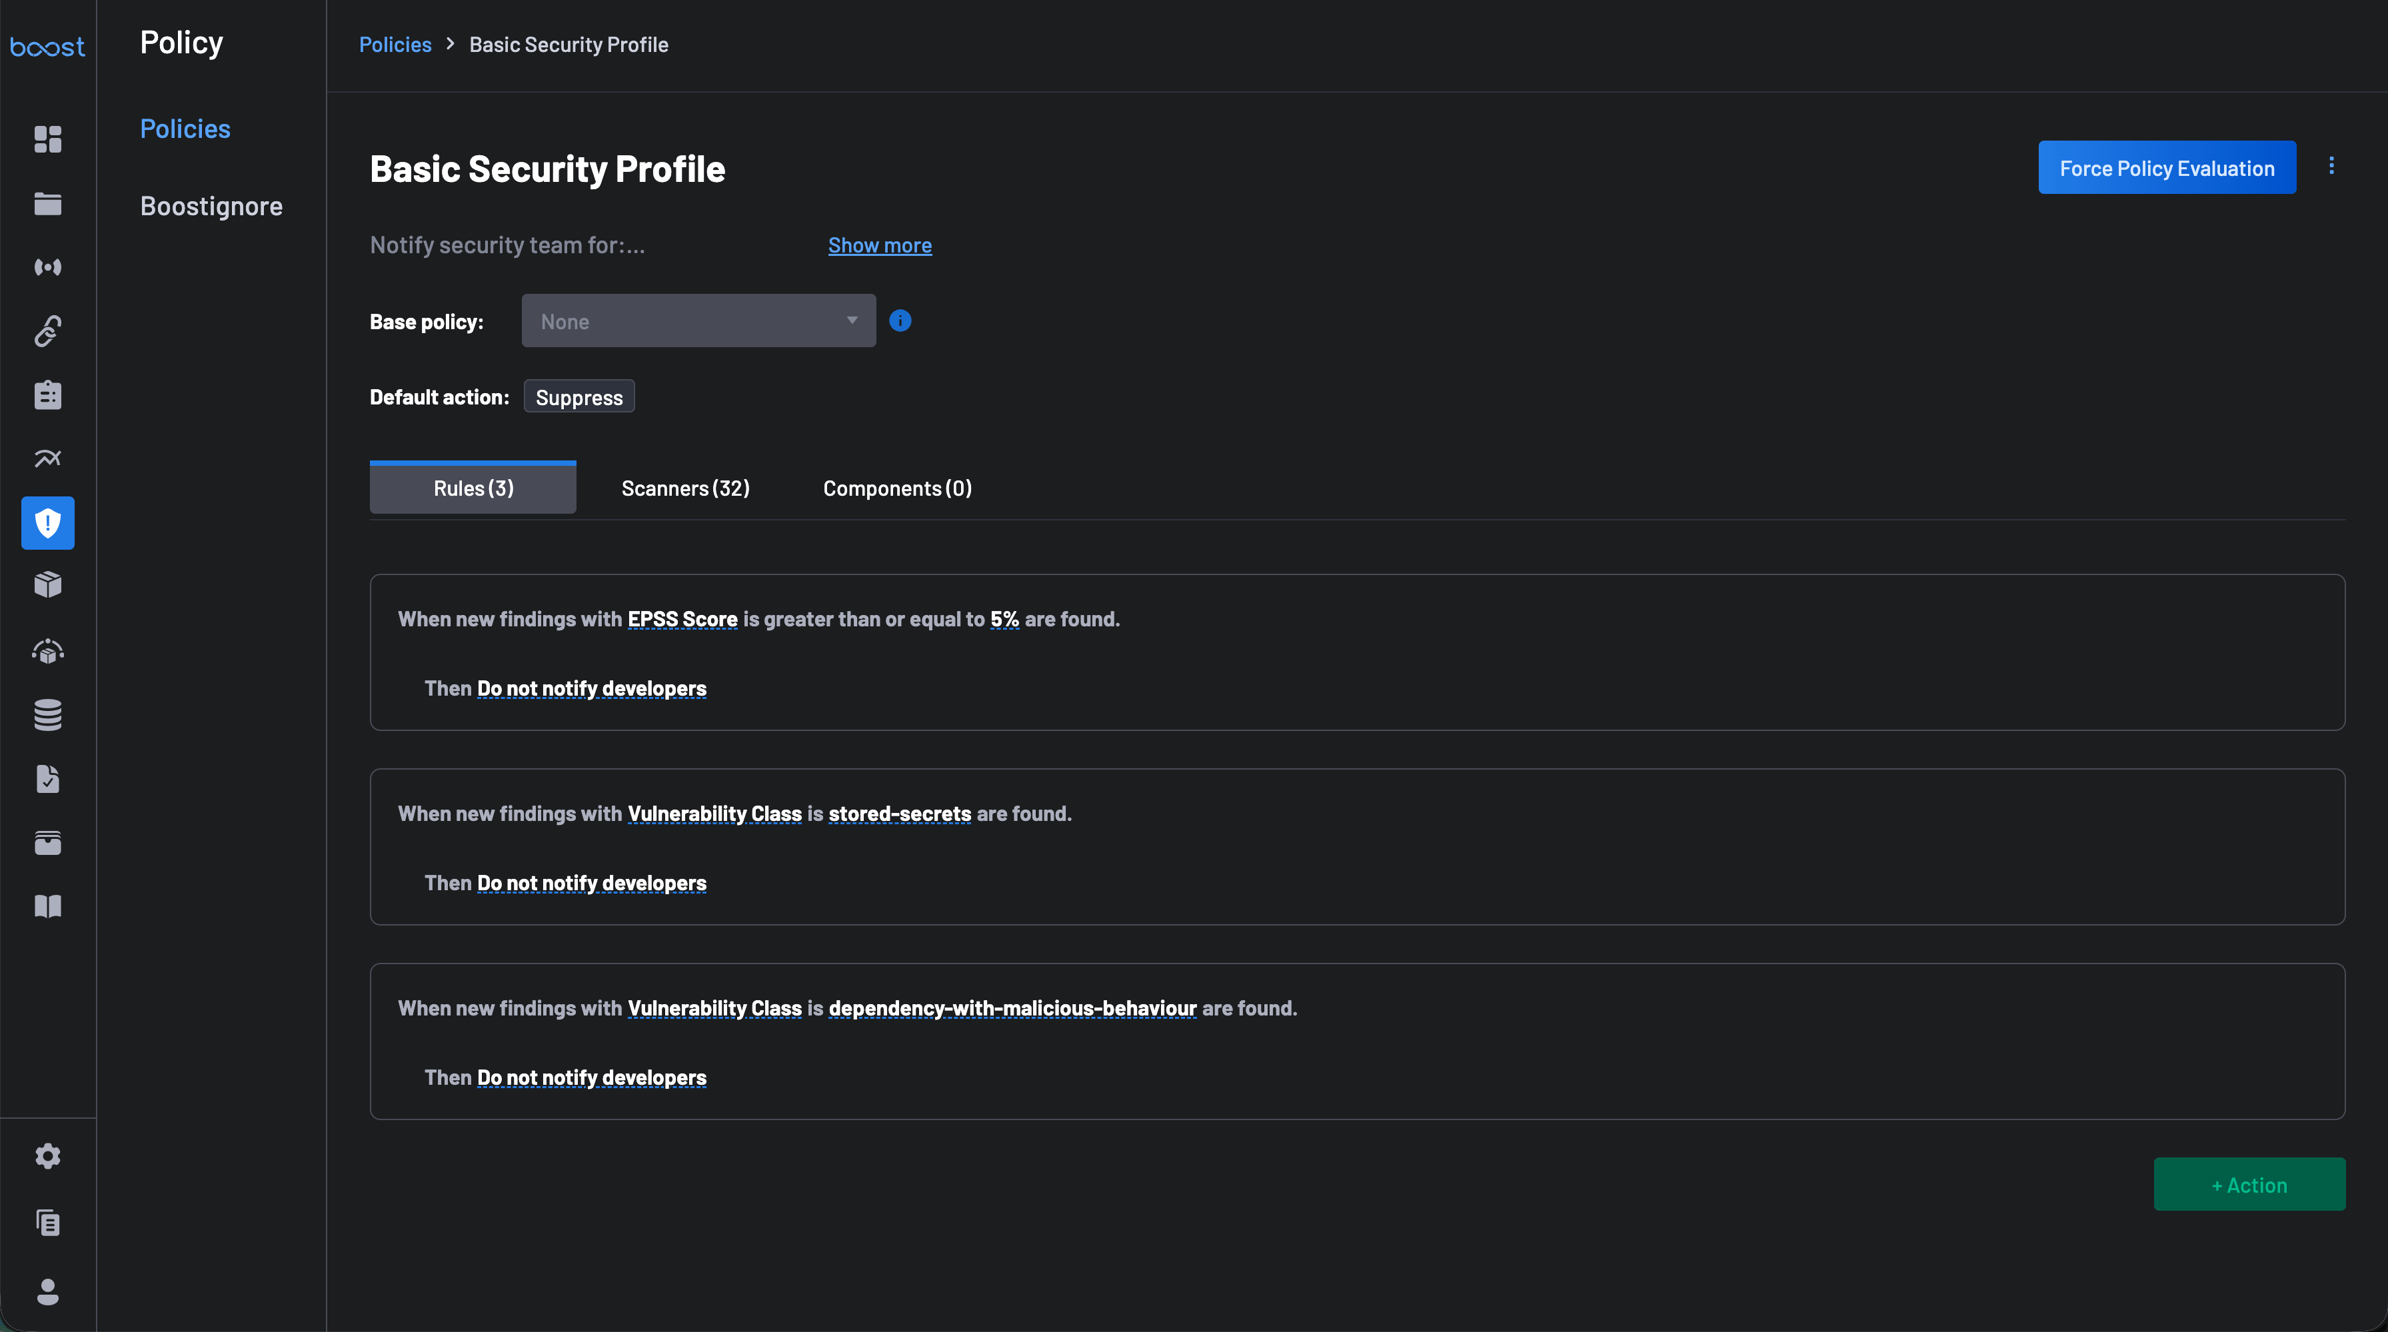Viewport: 2388px width, 1332px height.
Task: Click the Suppress default action selector
Action: point(579,396)
